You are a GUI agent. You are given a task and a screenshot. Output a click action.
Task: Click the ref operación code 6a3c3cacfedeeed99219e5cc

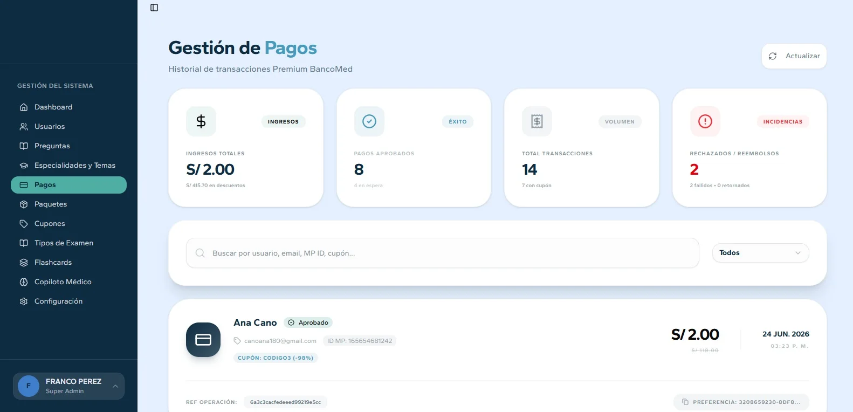coord(285,402)
